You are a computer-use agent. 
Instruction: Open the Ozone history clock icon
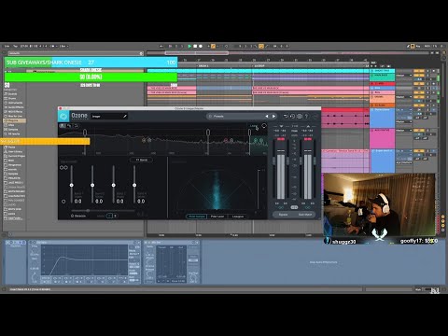(292, 116)
